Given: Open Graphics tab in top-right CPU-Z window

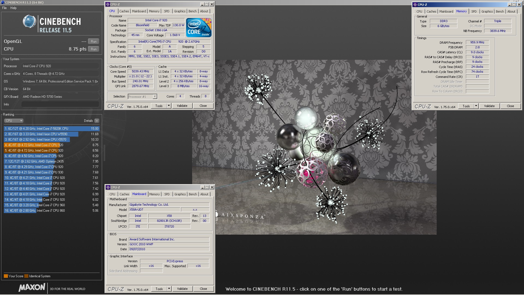Looking at the screenshot, I should (x=487, y=11).
